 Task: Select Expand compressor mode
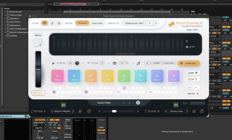(101, 133)
